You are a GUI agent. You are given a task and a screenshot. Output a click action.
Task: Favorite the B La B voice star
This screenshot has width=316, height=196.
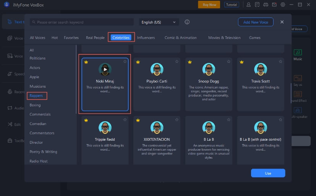[228, 120]
